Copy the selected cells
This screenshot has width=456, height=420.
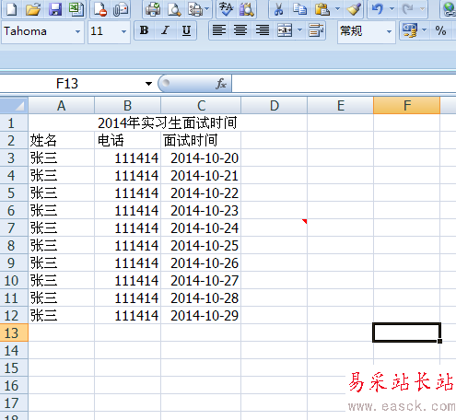[299, 9]
